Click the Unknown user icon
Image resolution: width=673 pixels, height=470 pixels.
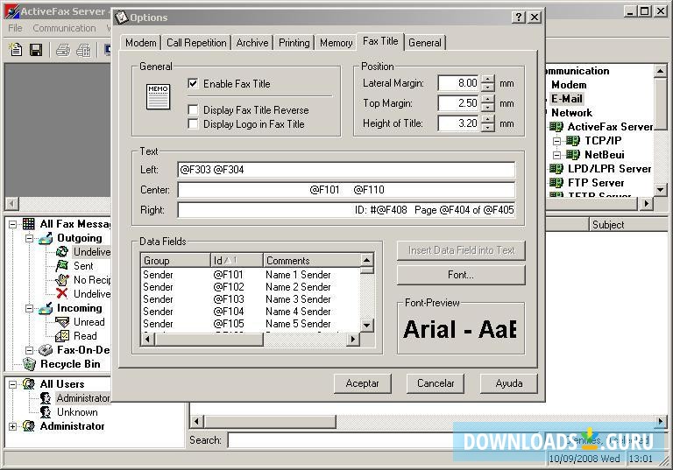click(45, 412)
